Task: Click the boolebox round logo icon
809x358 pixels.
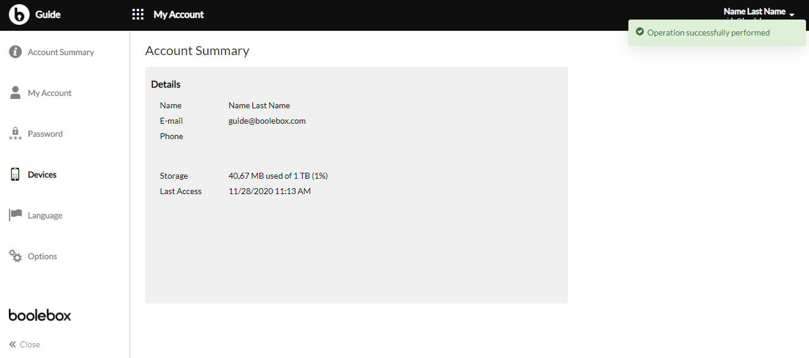Action: [19, 14]
